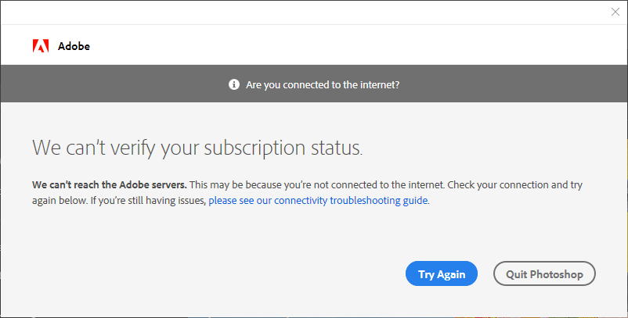Dismiss the Adobe subscription dialog window

615,12
